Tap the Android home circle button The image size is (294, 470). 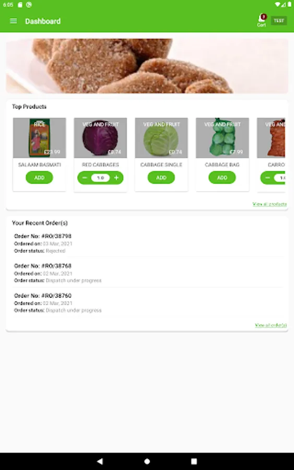tap(147, 461)
